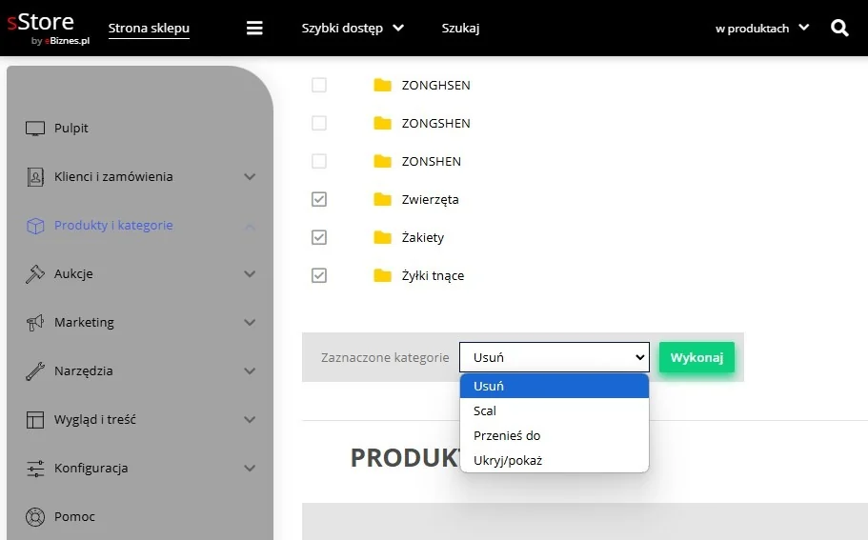Select the Usuń option in dropdown list
The height and width of the screenshot is (540, 868).
click(555, 386)
